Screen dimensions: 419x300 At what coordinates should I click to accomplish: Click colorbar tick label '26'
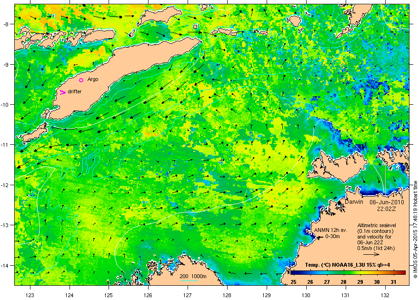(310, 282)
